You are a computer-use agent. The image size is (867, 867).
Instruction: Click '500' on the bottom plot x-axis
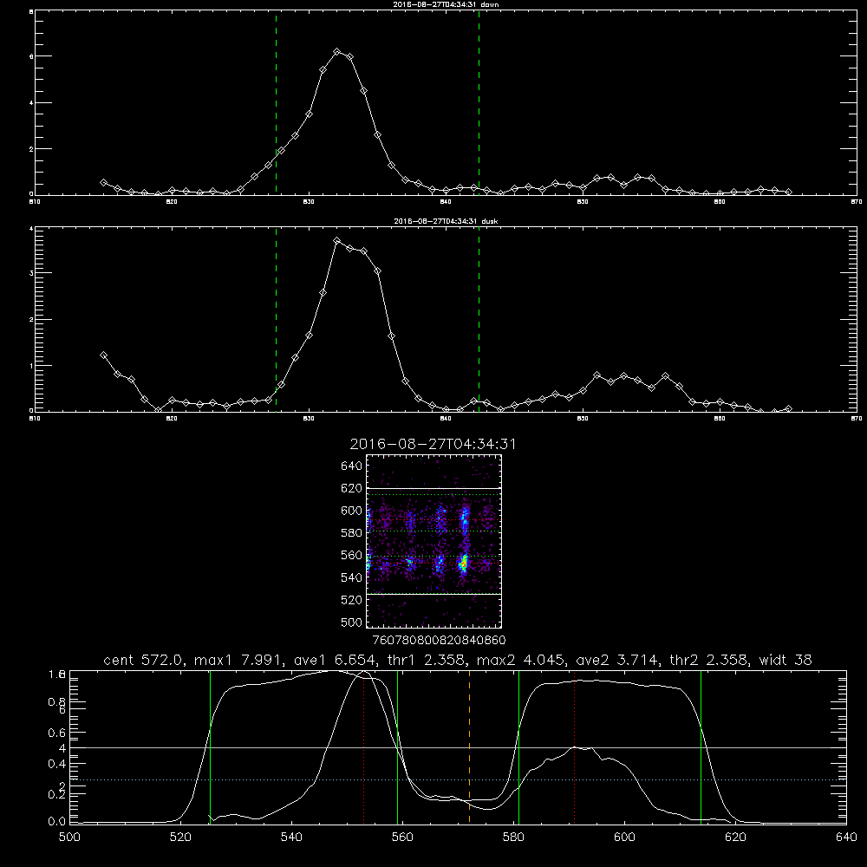point(69,838)
